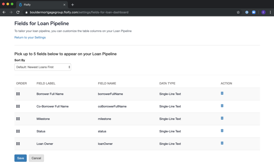Cancel the field changes
274x165 pixels.
tap(36, 158)
